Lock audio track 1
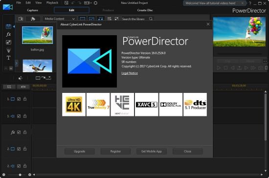The width and height of the screenshot is (269, 178). point(25,116)
